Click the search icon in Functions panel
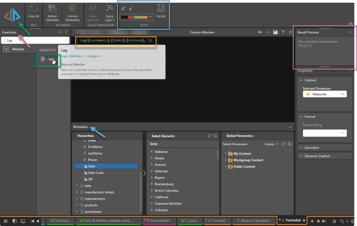The height and width of the screenshot is (226, 357). 60,32
